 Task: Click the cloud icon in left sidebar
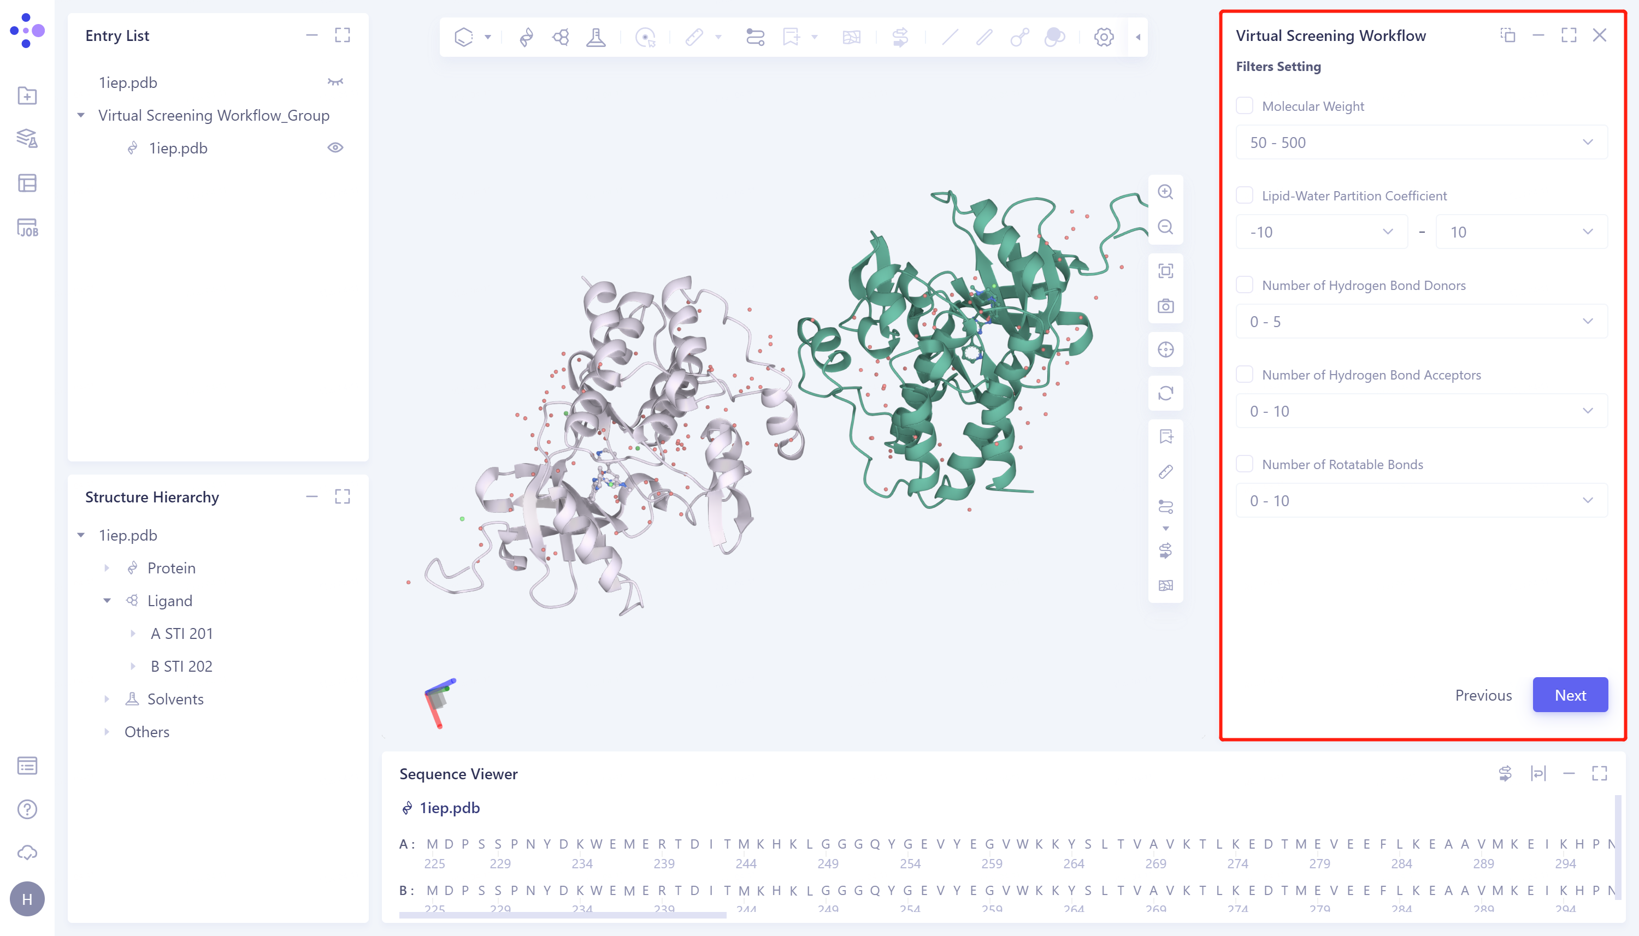[x=27, y=853]
